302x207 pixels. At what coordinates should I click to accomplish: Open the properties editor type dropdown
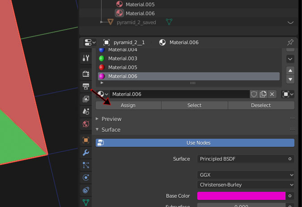click(90, 42)
